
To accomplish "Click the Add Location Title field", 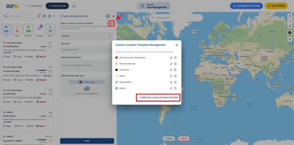I will 86,50.
